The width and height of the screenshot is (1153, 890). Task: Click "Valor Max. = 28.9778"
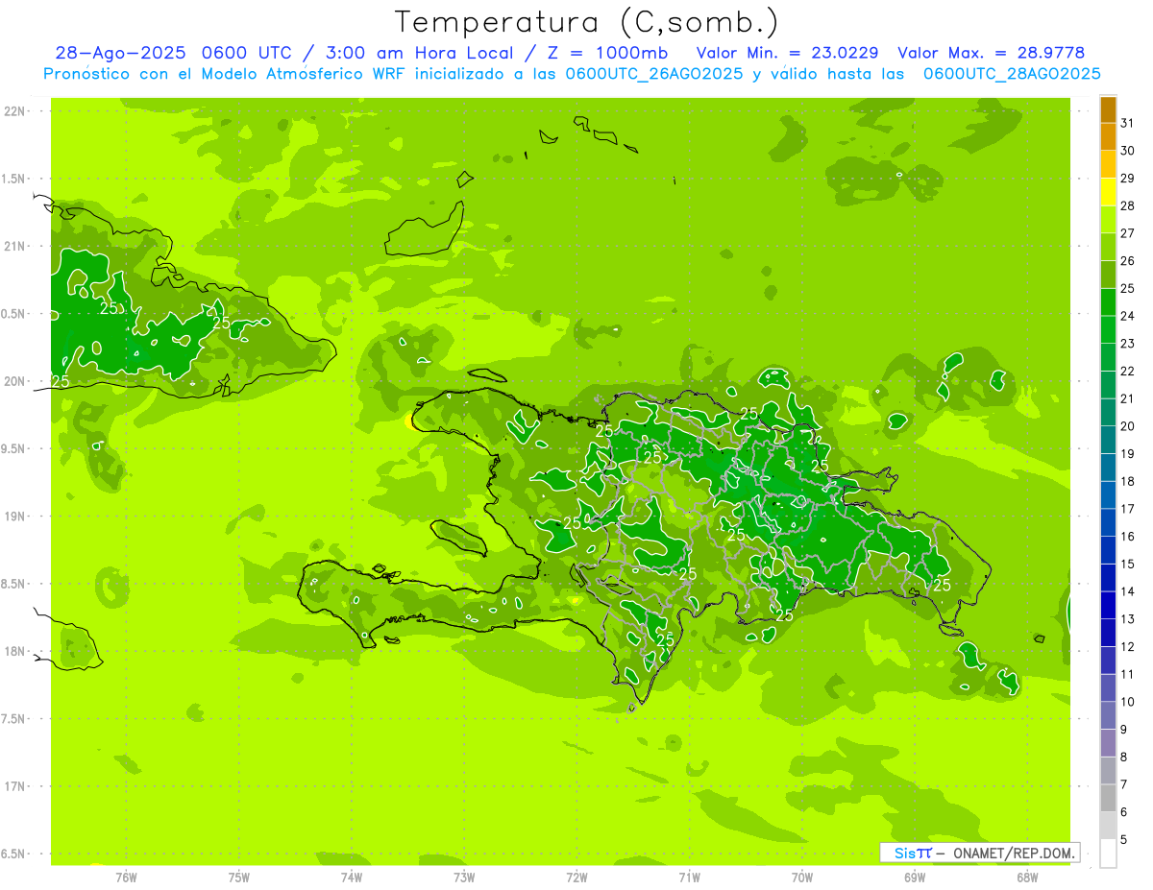point(990,53)
